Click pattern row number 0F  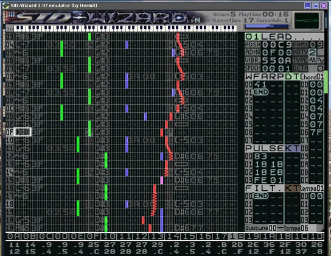[9, 132]
